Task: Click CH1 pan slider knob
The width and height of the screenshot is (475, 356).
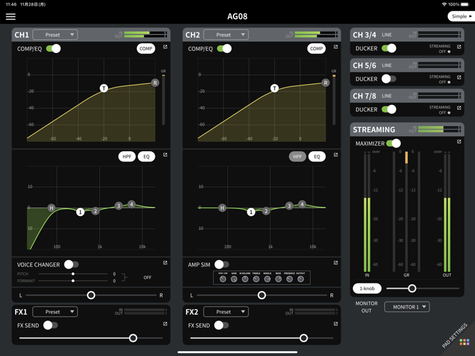Action: pos(91,295)
